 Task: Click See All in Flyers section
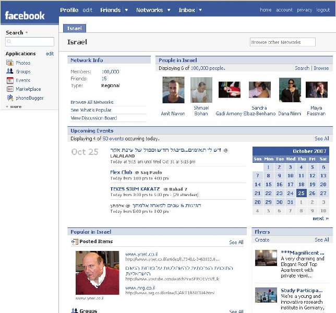point(321,240)
